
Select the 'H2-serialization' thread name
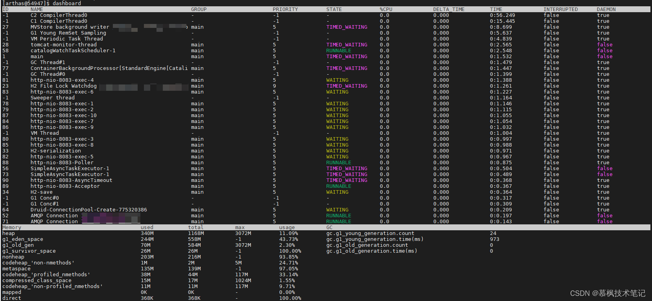click(x=56, y=151)
